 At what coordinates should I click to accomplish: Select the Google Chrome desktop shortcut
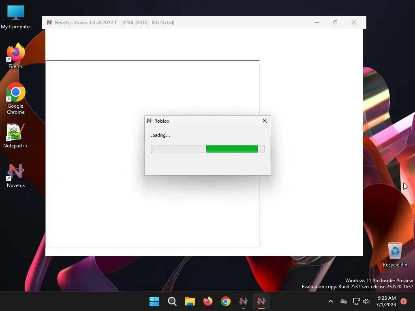(16, 98)
